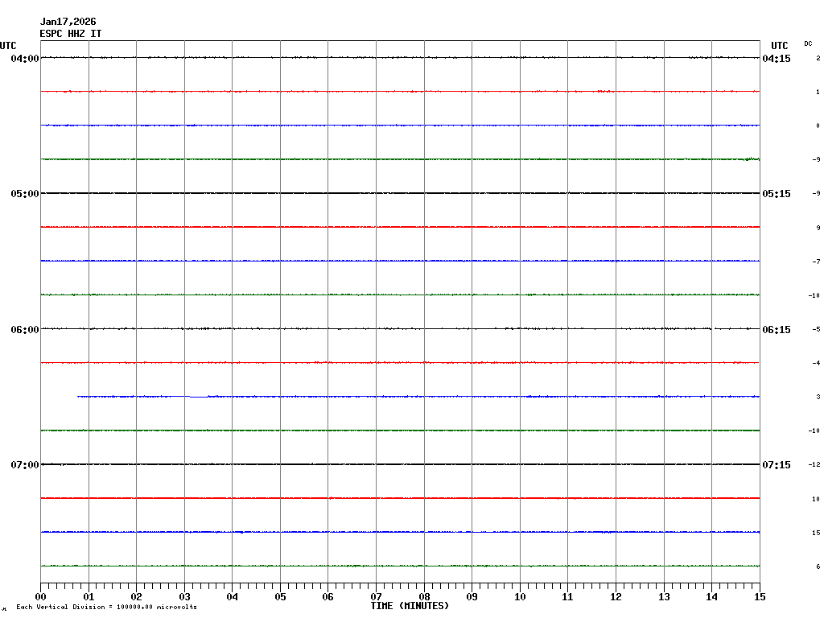Click the 15 minute tick label

pyautogui.click(x=759, y=597)
